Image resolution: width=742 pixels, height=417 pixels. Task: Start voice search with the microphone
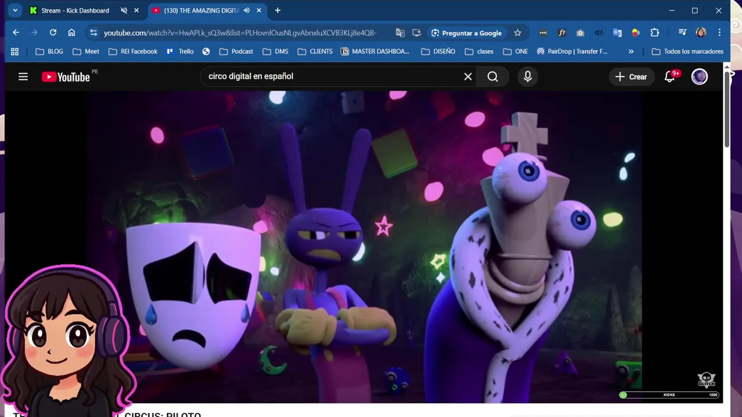(x=528, y=76)
